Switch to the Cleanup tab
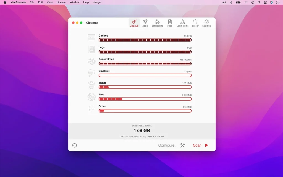 coord(134,23)
